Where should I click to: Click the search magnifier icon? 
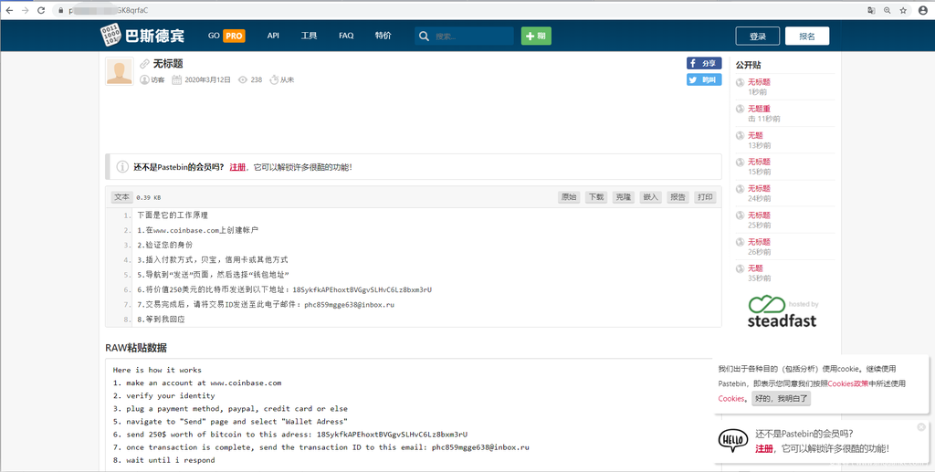424,37
